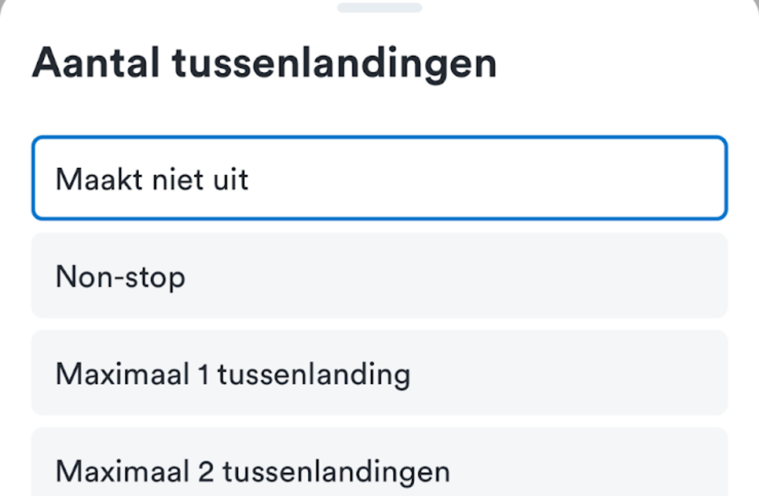
Task: Select 'Maximaal 1 tussenlanding' option
Action: [379, 373]
